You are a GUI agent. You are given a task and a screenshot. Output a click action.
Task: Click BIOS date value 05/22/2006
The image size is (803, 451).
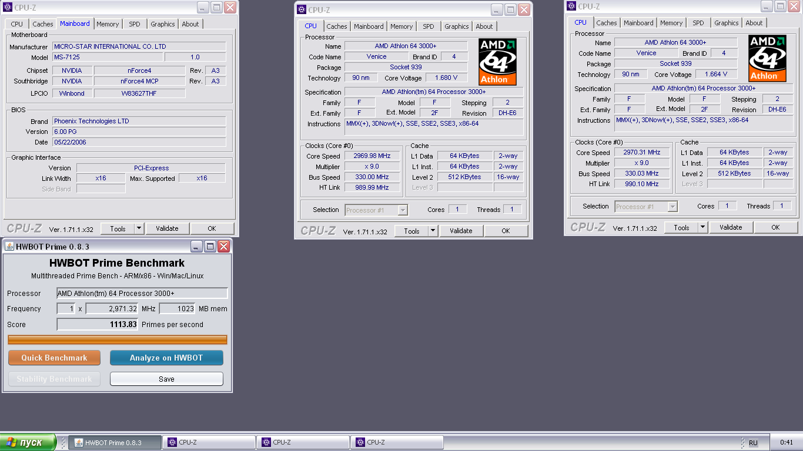[x=139, y=142]
